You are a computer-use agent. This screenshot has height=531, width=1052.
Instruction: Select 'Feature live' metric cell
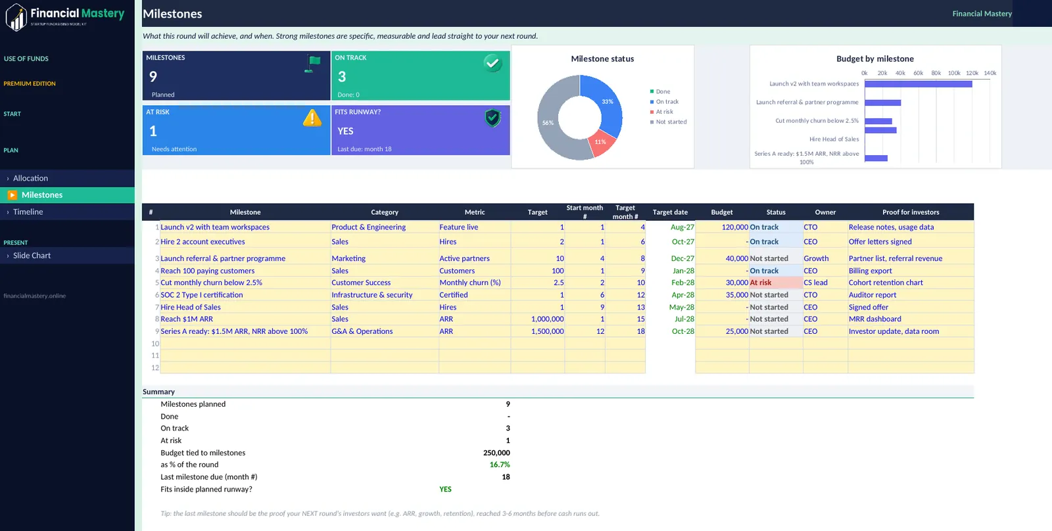tap(475, 227)
